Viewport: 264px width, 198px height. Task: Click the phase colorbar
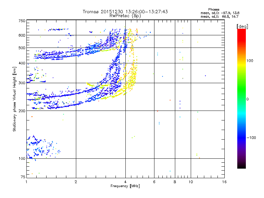(x=242, y=98)
